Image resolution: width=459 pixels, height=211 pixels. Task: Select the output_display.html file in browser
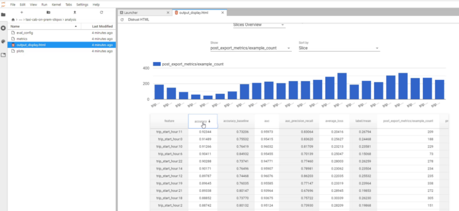click(62, 45)
